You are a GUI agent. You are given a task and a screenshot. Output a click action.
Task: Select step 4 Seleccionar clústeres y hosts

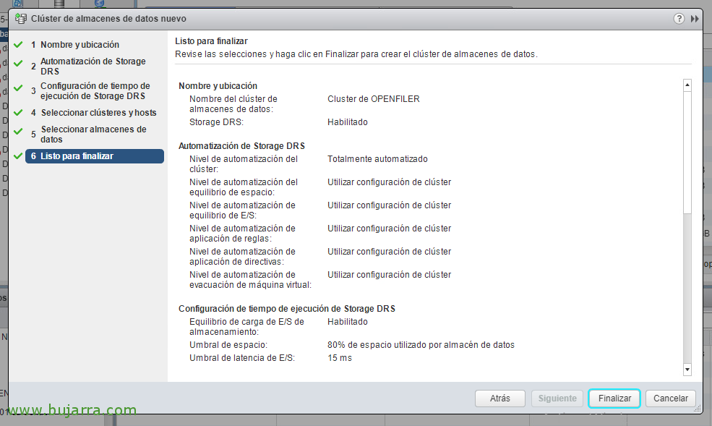98,113
